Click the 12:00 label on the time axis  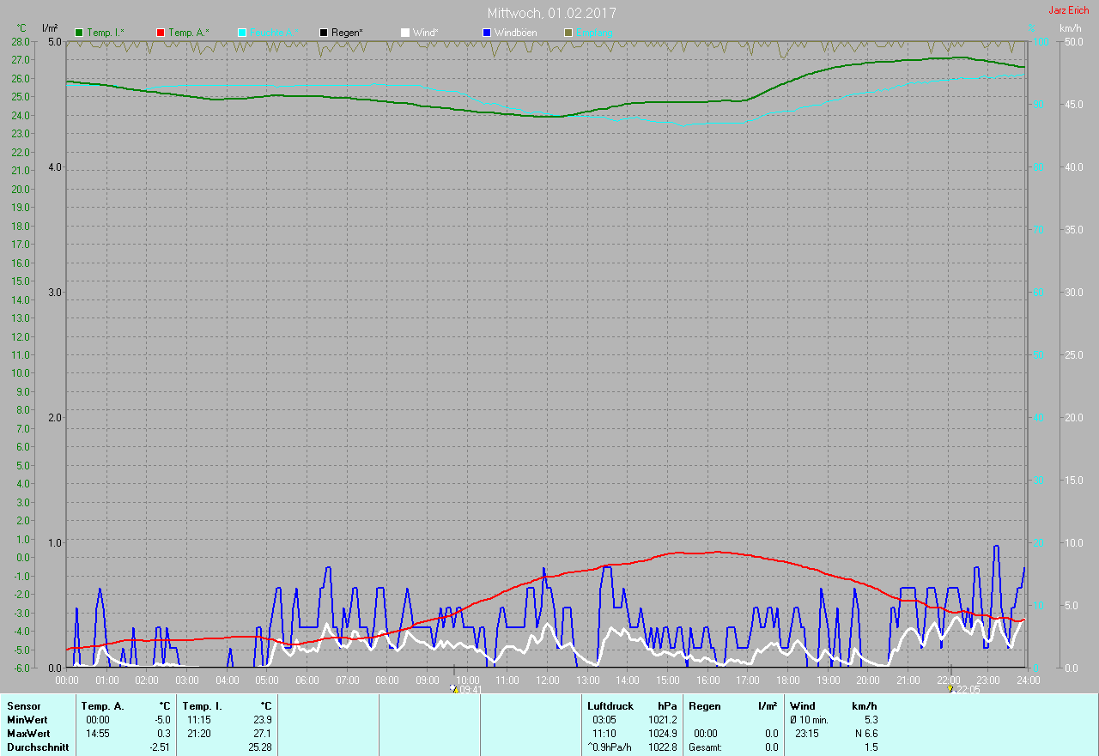[x=547, y=680]
